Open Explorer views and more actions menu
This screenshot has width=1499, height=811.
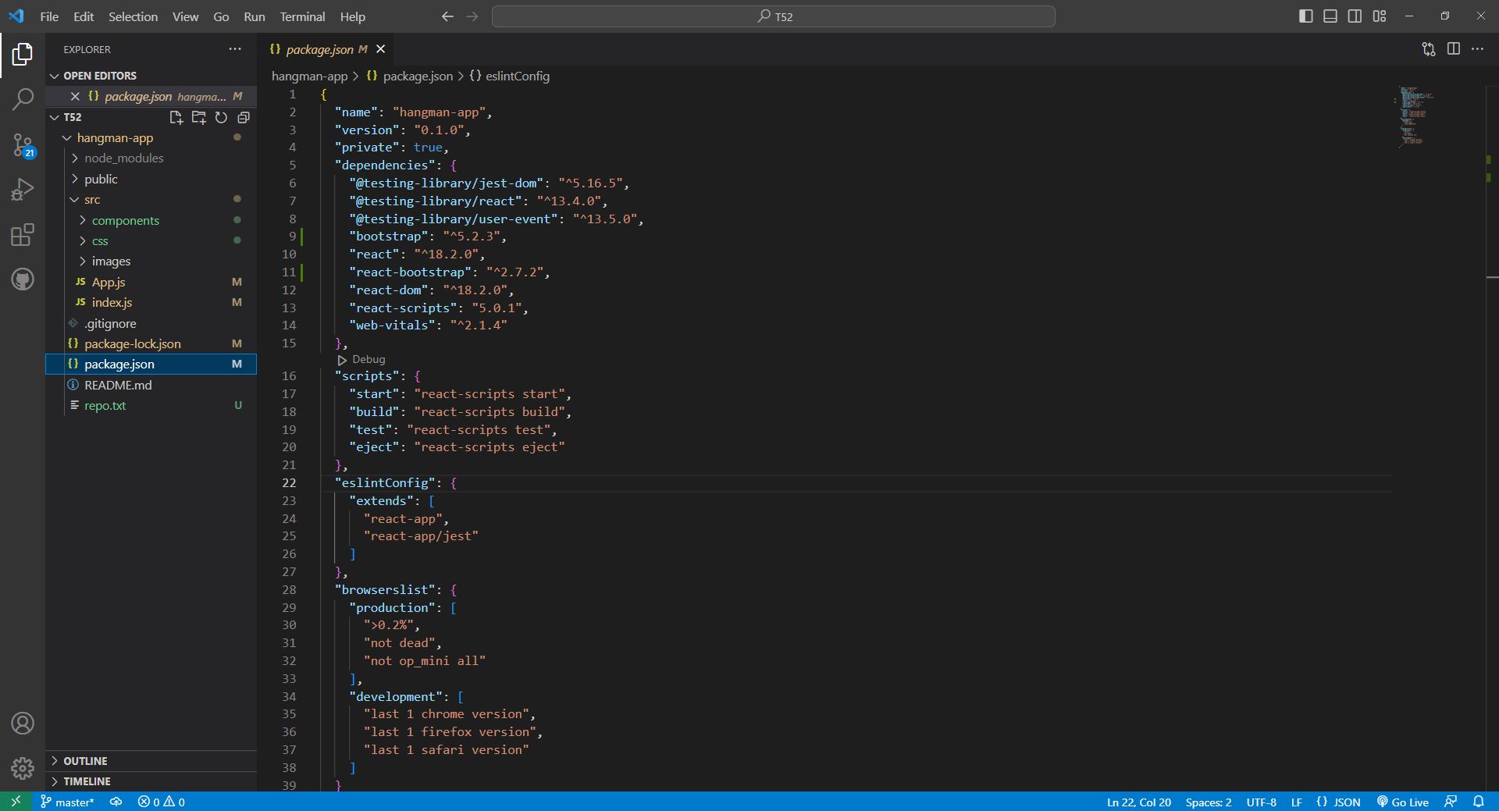[x=235, y=48]
